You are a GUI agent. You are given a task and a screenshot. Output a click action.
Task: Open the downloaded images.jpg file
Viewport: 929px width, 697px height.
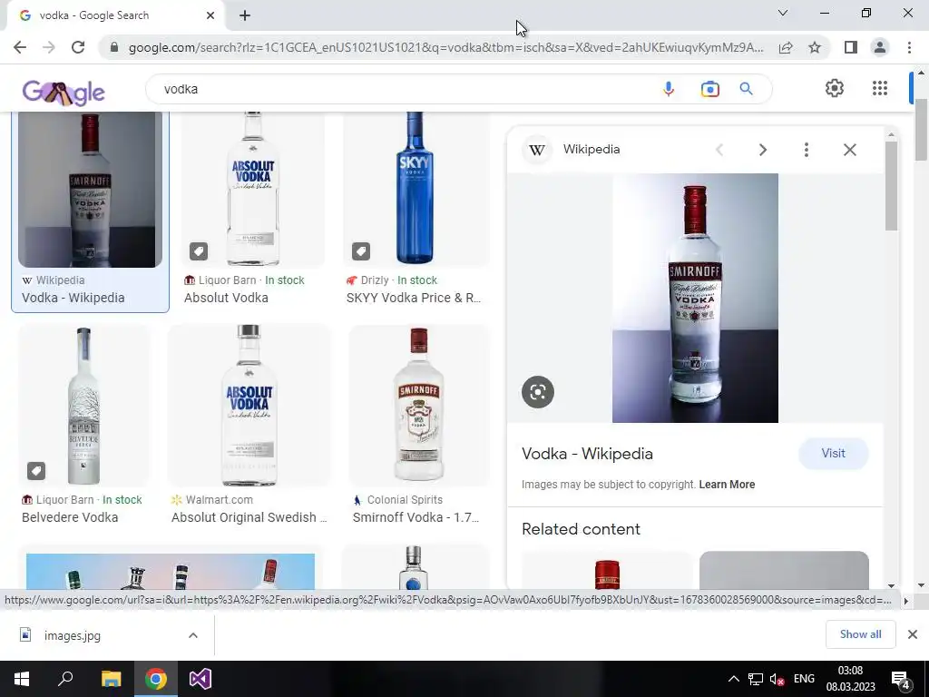[73, 636]
